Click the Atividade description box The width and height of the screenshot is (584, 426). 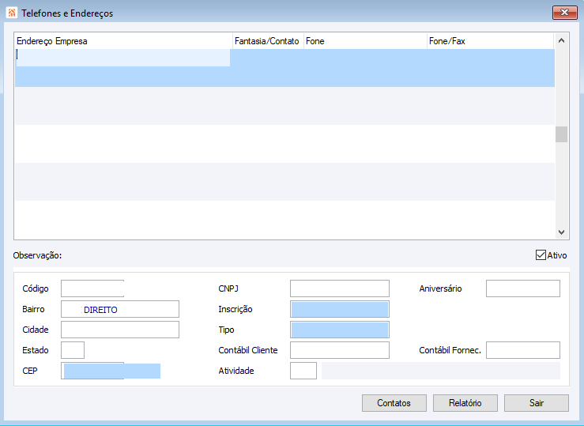click(441, 371)
